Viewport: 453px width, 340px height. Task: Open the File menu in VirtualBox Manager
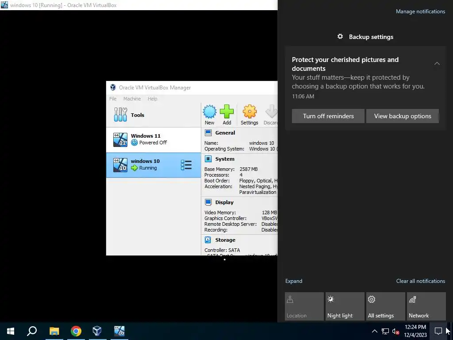pyautogui.click(x=113, y=99)
